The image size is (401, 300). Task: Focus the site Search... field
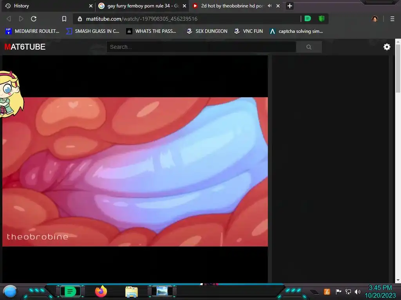click(x=202, y=47)
